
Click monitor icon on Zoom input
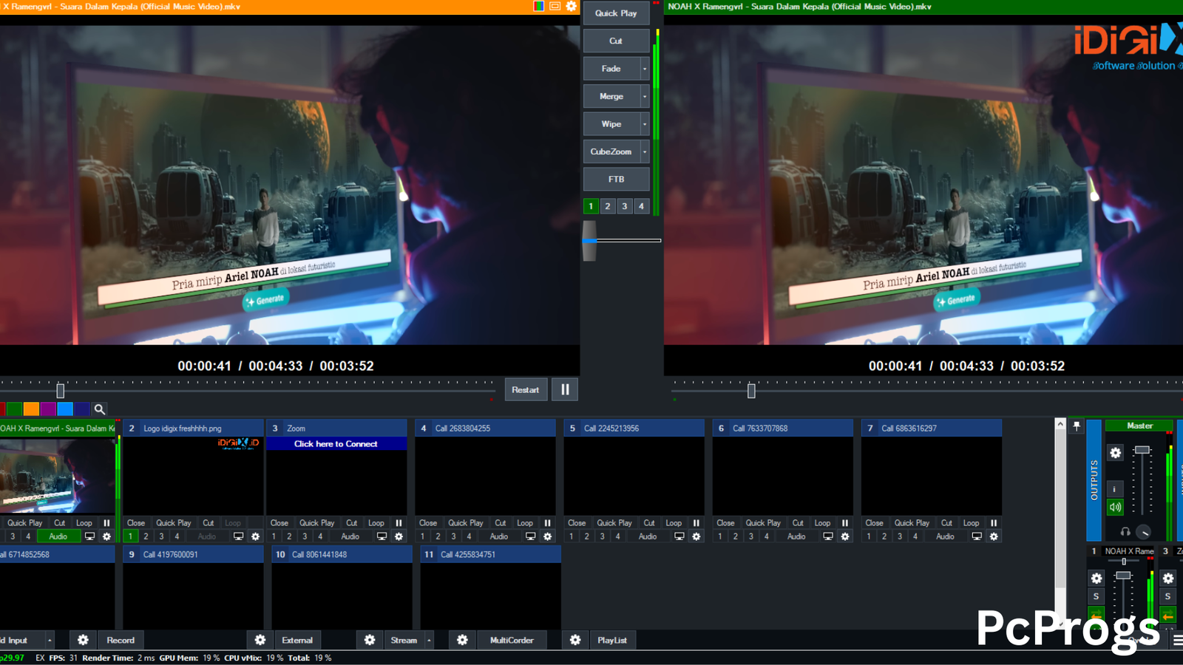point(382,536)
